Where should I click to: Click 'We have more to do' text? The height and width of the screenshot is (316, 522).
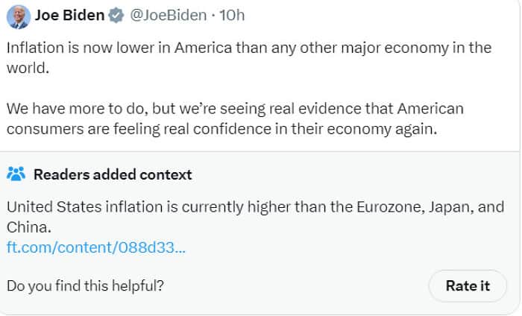tap(78, 109)
